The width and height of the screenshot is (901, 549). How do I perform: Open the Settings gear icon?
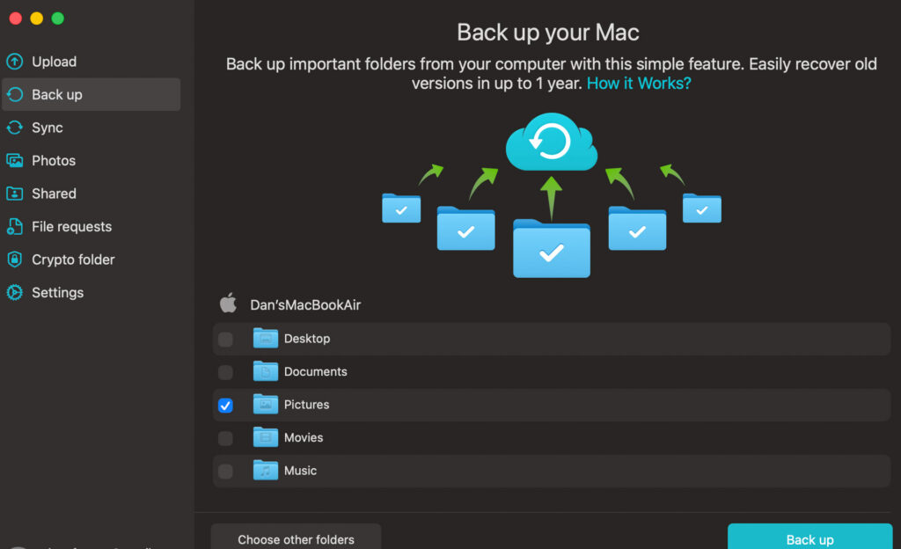[x=14, y=292]
